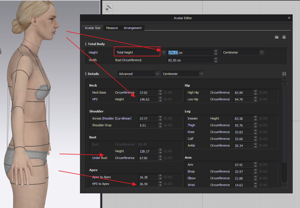Screen dimensions: 300x208
Task: Click the 'Total Body' section heading
Action: 96,44
